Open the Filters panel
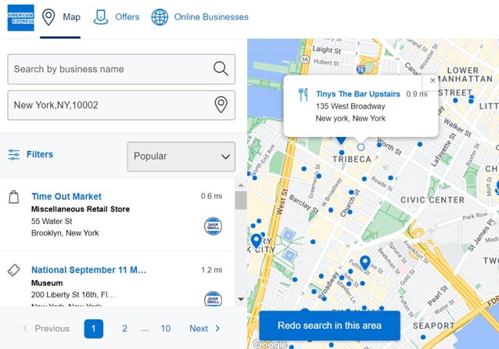 pos(31,155)
